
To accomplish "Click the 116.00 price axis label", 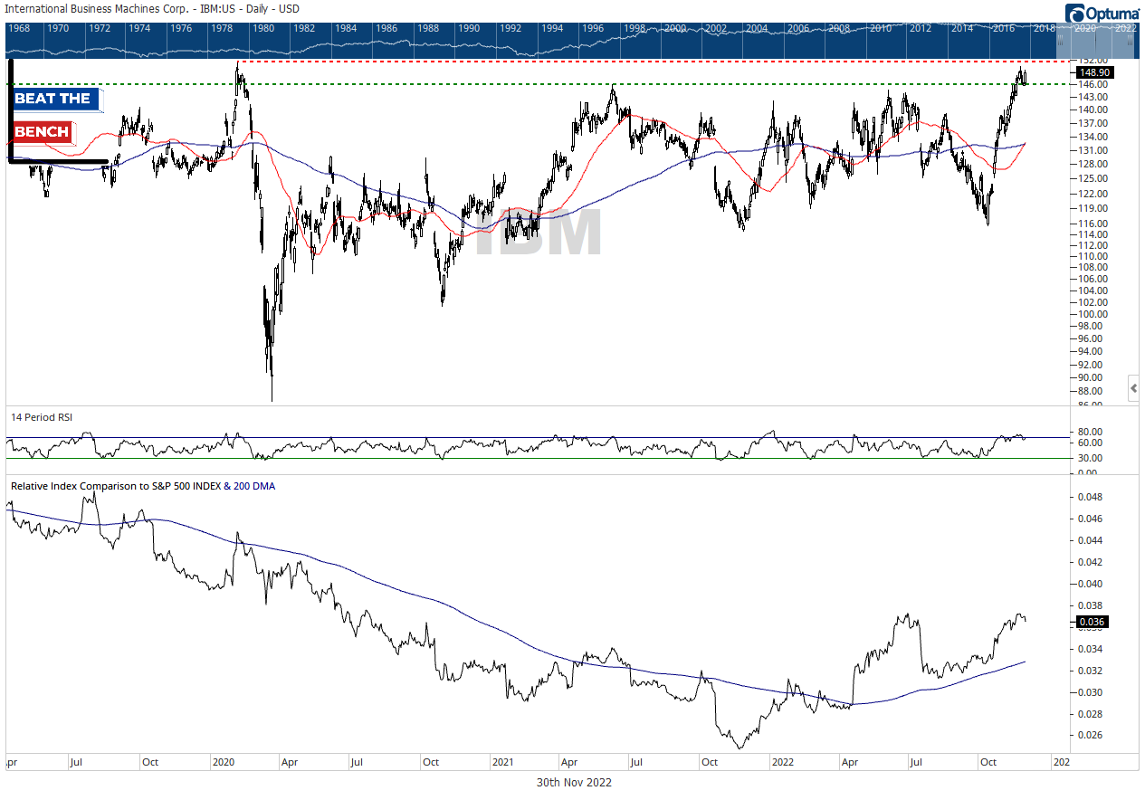I will tap(1092, 224).
